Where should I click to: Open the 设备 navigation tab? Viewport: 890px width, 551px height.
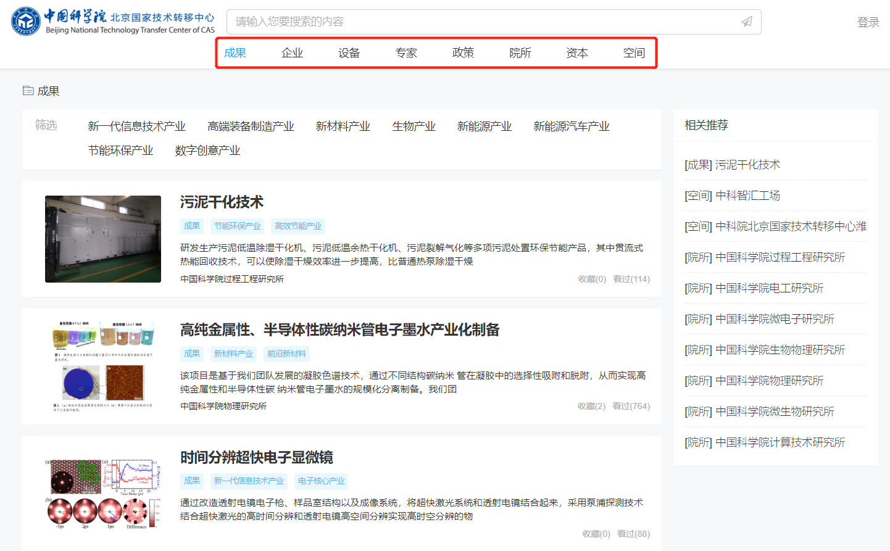[x=349, y=53]
